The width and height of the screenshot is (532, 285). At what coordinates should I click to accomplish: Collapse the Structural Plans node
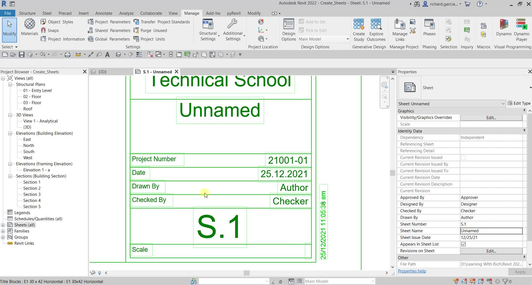pyautogui.click(x=10, y=84)
